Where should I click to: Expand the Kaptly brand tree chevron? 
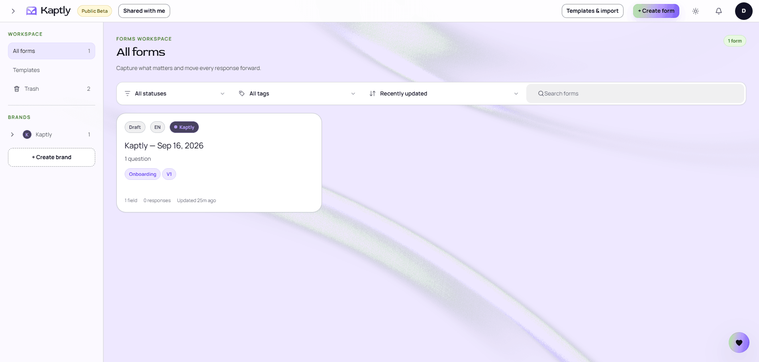12,134
